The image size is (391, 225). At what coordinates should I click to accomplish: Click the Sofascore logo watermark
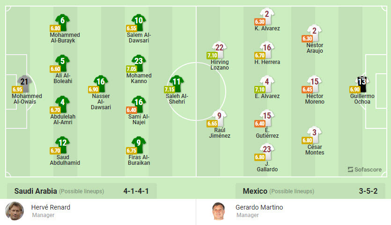pyautogui.click(x=365, y=169)
